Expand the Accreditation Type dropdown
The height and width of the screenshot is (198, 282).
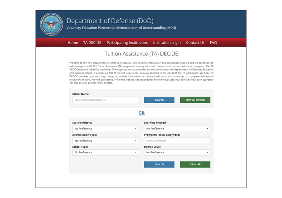[x=106, y=141]
